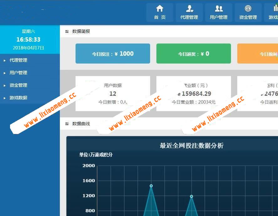
Task: Click the grid icon beside 数据曲线
Action: [67, 124]
